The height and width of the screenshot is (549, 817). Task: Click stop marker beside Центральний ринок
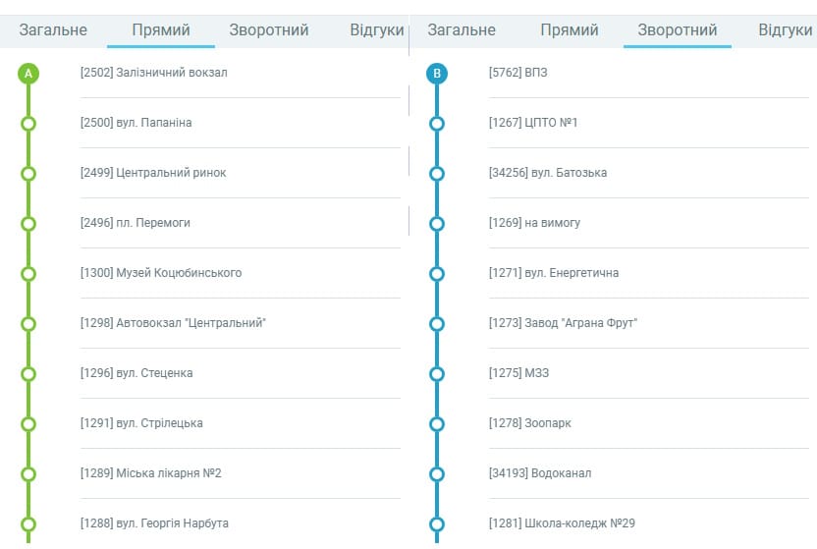point(28,173)
